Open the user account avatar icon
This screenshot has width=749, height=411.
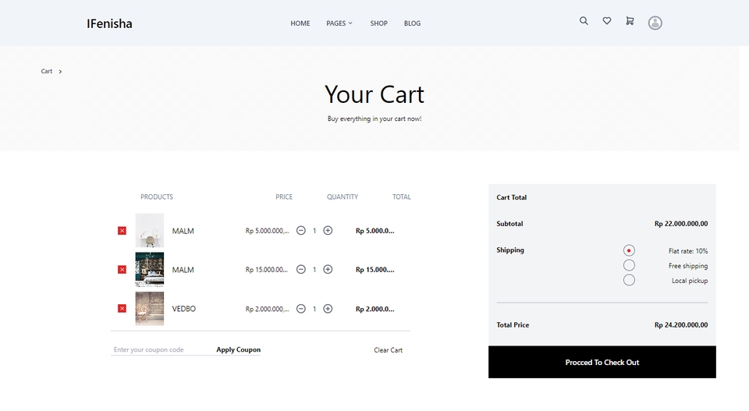pyautogui.click(x=655, y=23)
